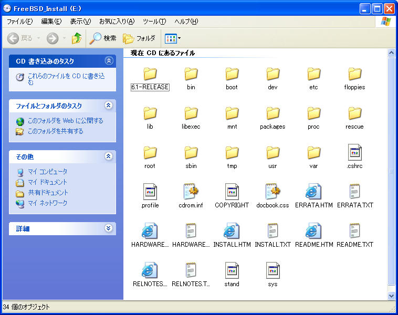Select the proc folder icon

coord(313,113)
